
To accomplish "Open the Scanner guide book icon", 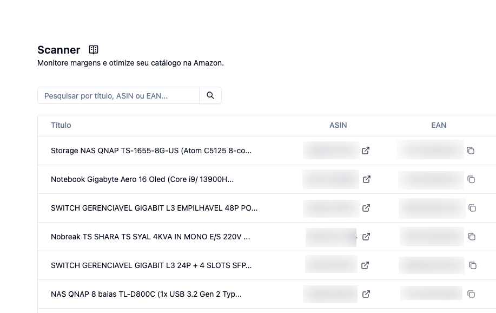I will coord(94,50).
